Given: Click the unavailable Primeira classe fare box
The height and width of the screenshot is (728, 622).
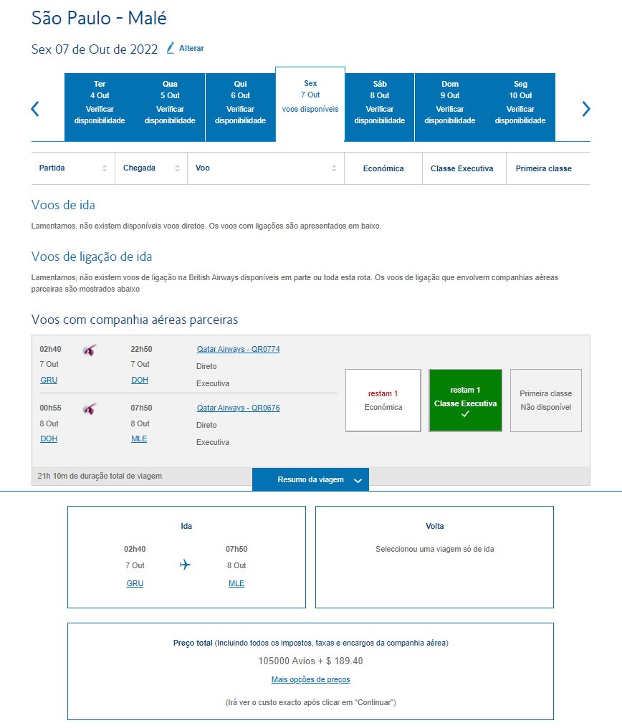Looking at the screenshot, I should [x=546, y=401].
